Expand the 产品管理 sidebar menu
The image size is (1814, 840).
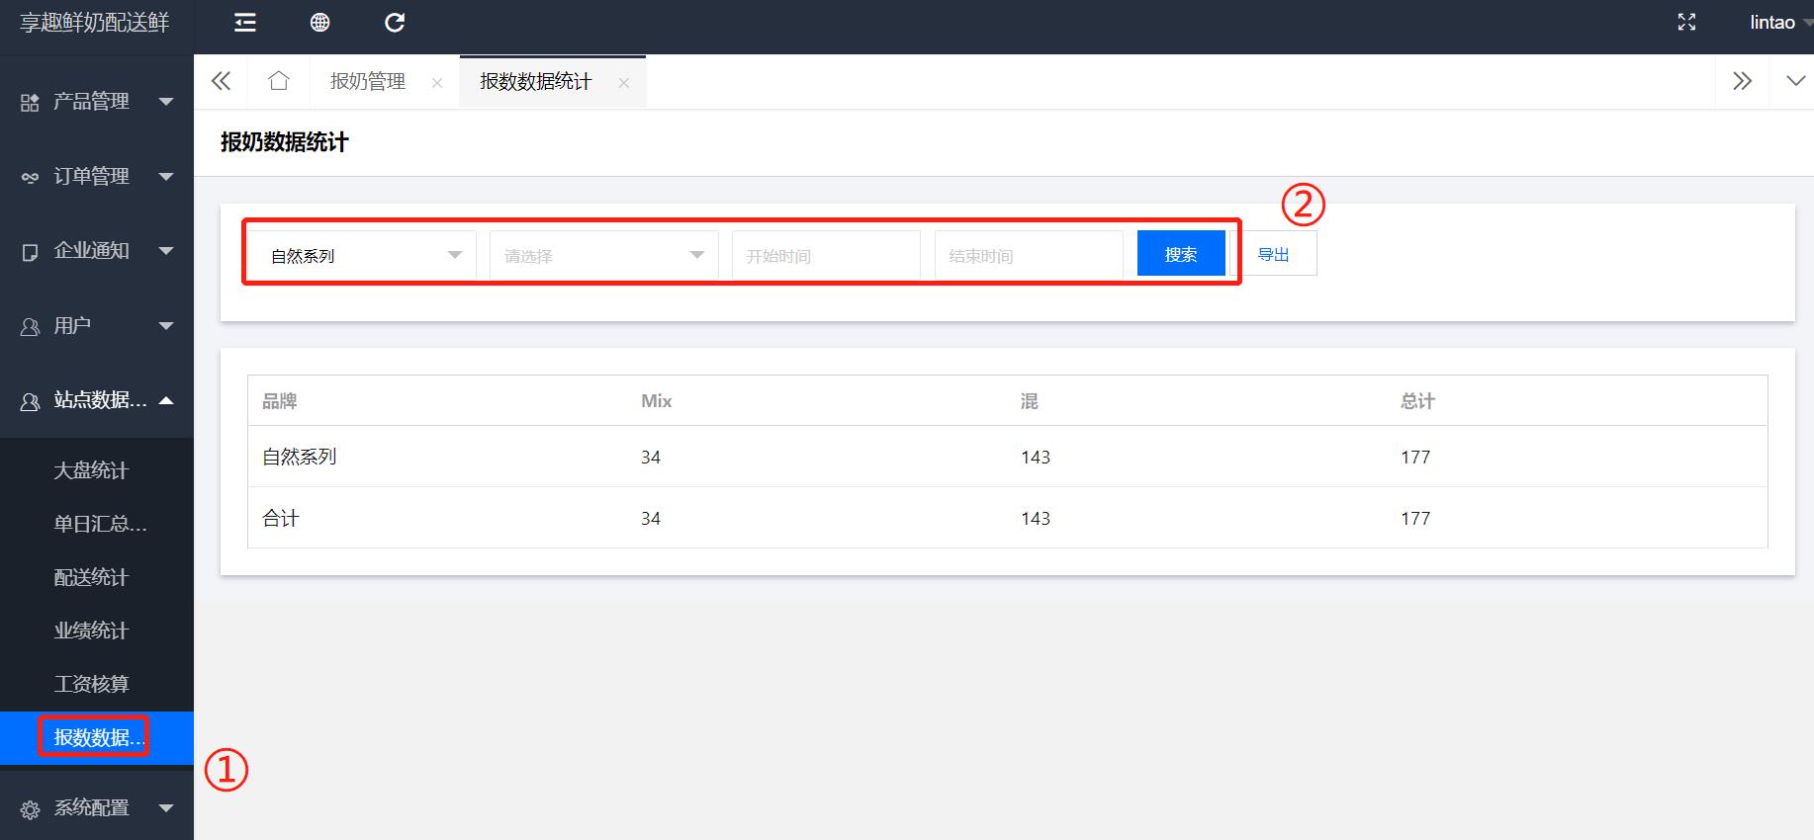[x=97, y=102]
